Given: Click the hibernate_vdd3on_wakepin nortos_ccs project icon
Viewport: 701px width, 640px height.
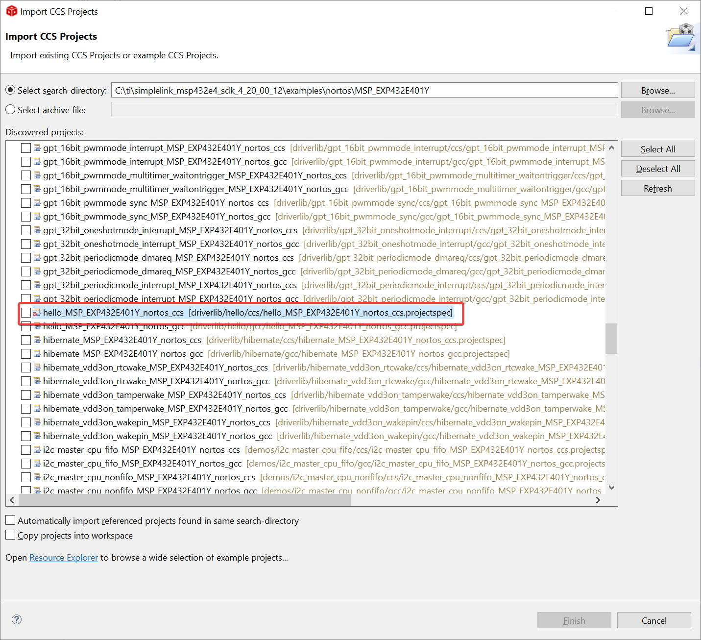Looking at the screenshot, I should [x=37, y=422].
